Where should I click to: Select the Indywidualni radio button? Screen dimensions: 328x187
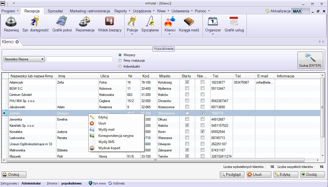(x=120, y=66)
